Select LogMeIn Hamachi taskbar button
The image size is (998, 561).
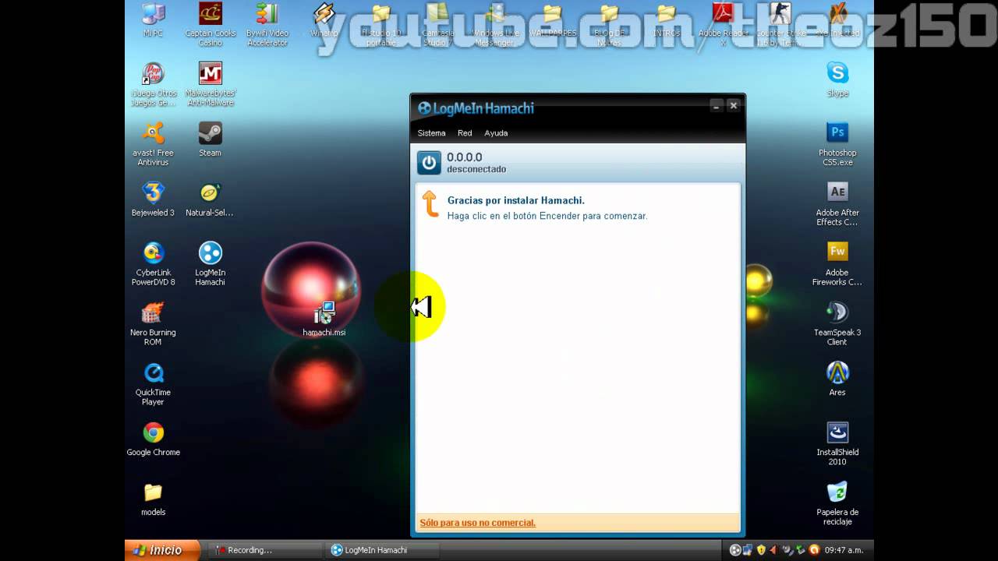(382, 550)
